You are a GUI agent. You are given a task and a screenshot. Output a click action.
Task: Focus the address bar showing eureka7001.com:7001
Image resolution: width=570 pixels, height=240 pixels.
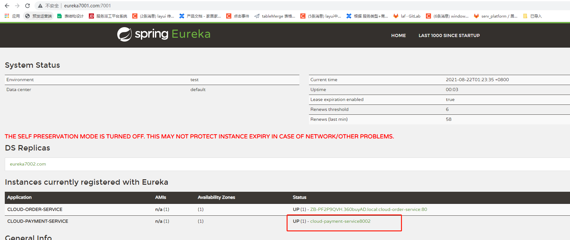[x=88, y=6]
